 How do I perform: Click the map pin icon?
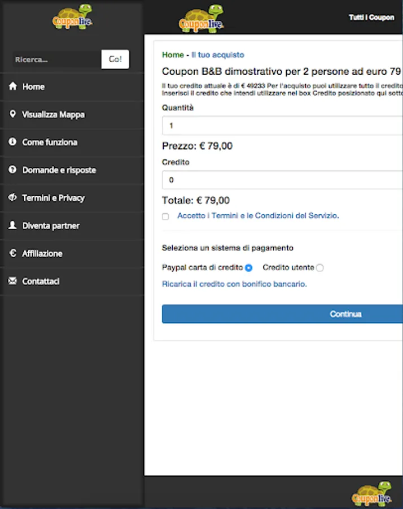[12, 114]
